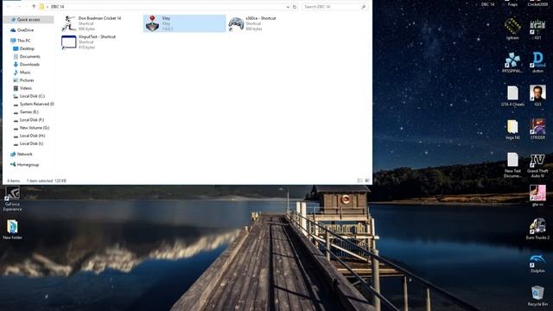Open Quick access in navigation pane

tap(29, 20)
